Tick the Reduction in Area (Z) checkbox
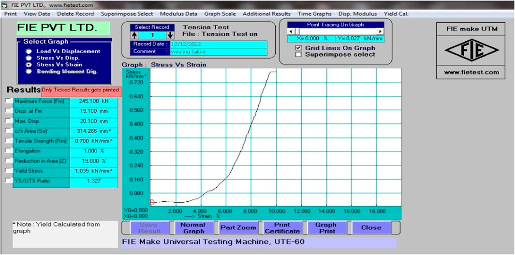515x255 pixels. (8, 161)
